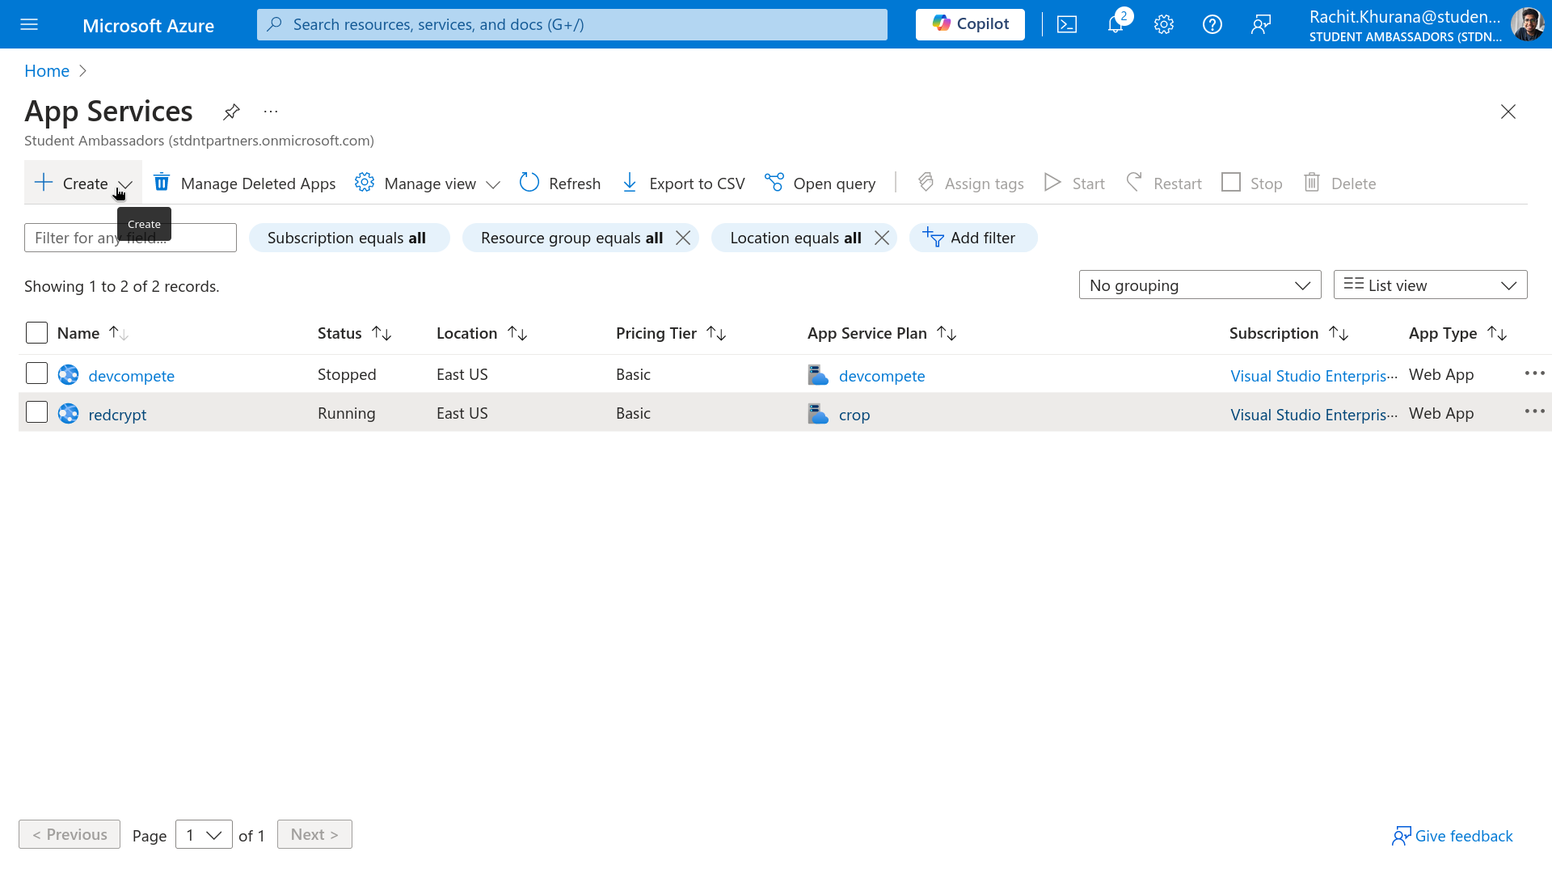Open the Refresh icon to reload app list
The width and height of the screenshot is (1552, 873).
tap(529, 183)
